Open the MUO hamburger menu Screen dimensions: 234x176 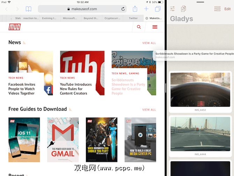point(155,27)
